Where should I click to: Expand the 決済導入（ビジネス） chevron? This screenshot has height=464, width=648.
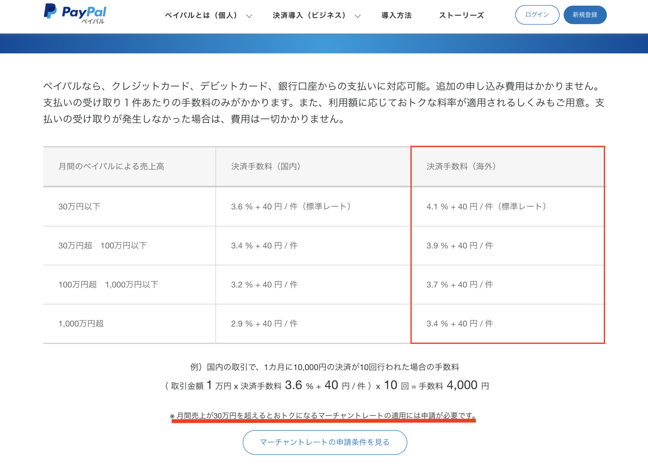[x=358, y=16]
